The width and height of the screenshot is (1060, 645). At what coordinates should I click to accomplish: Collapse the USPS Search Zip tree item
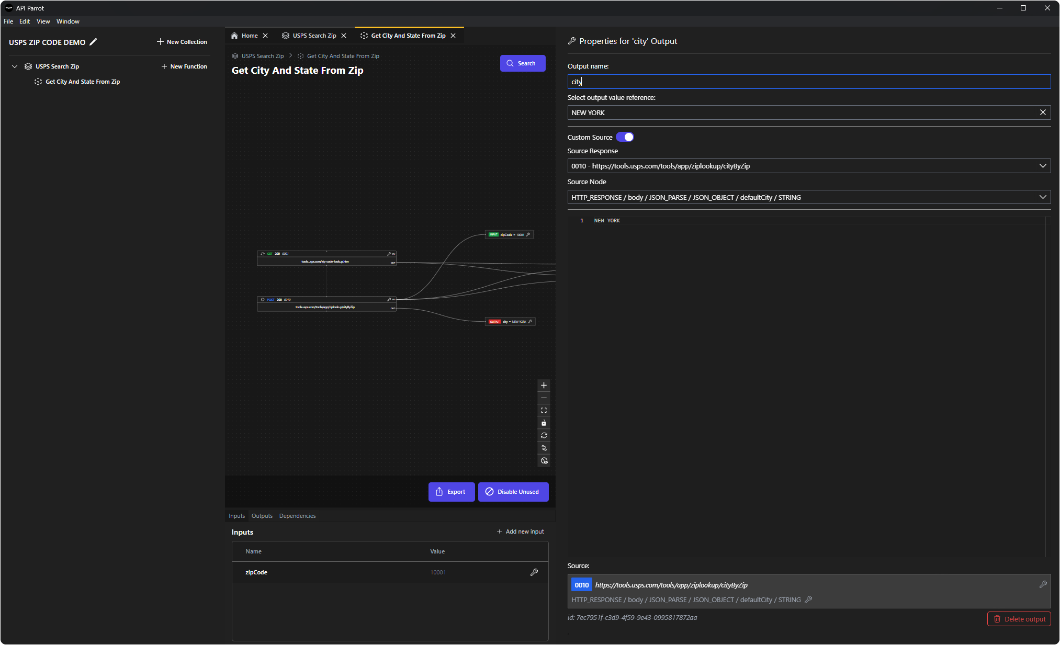(x=15, y=66)
